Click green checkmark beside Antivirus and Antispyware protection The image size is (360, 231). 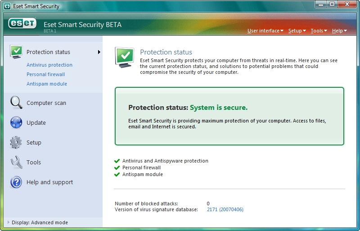pyautogui.click(x=117, y=161)
